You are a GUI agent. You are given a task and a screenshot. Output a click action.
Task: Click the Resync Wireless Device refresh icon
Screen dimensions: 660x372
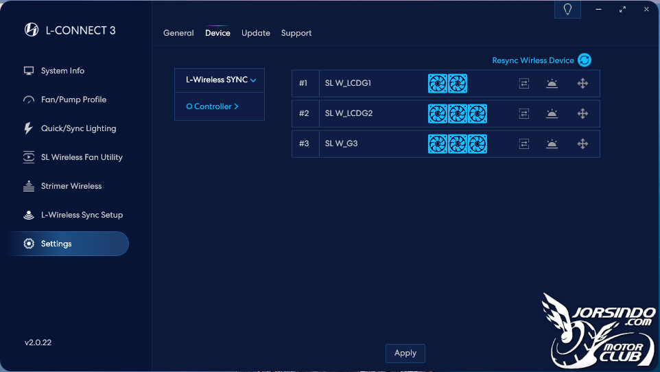click(585, 60)
